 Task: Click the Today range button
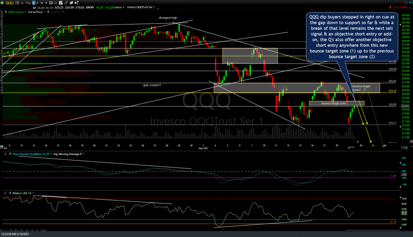click(x=43, y=231)
